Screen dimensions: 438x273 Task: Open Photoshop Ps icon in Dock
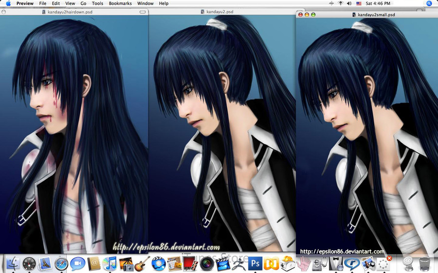coord(255,263)
